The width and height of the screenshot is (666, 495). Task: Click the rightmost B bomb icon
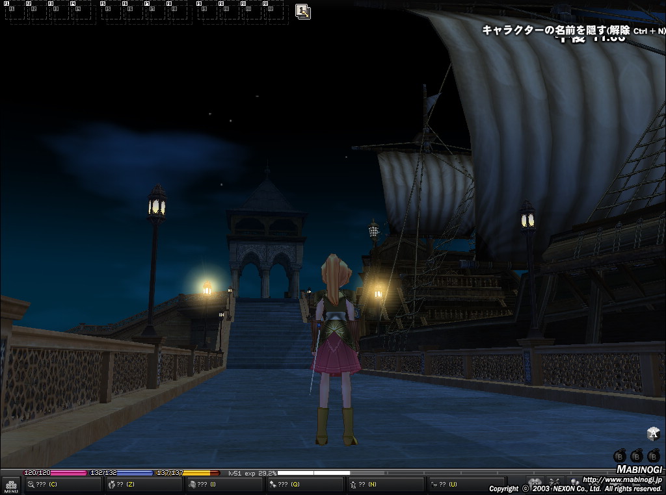pyautogui.click(x=653, y=456)
